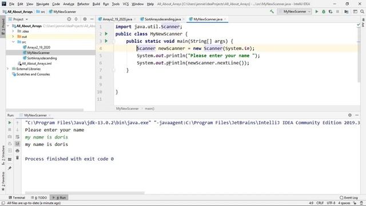The image size is (366, 206).
Task: Open the Project view dropdown
Action: [18, 19]
